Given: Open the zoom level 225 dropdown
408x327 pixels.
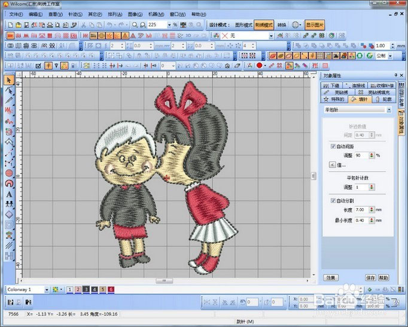Looking at the screenshot, I should (169, 25).
